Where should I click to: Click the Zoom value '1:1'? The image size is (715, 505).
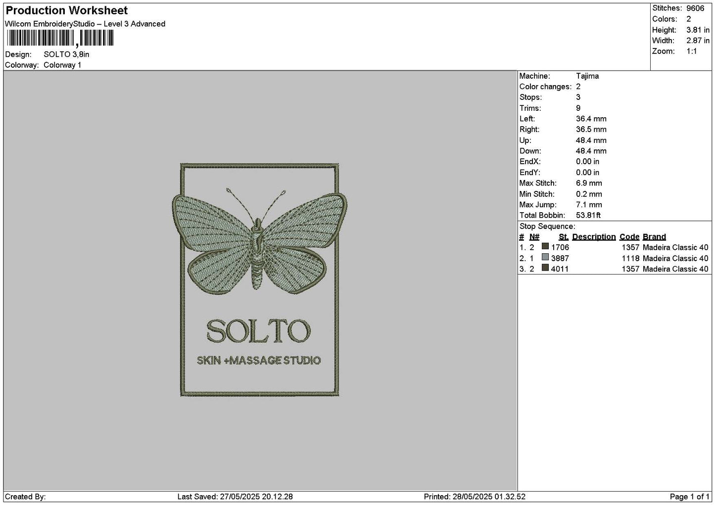[692, 51]
